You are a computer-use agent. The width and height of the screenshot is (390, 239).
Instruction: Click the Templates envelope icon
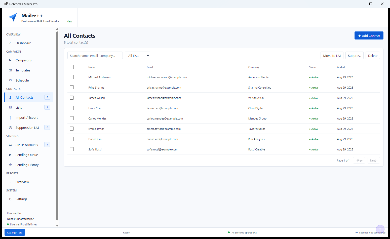[10, 70]
